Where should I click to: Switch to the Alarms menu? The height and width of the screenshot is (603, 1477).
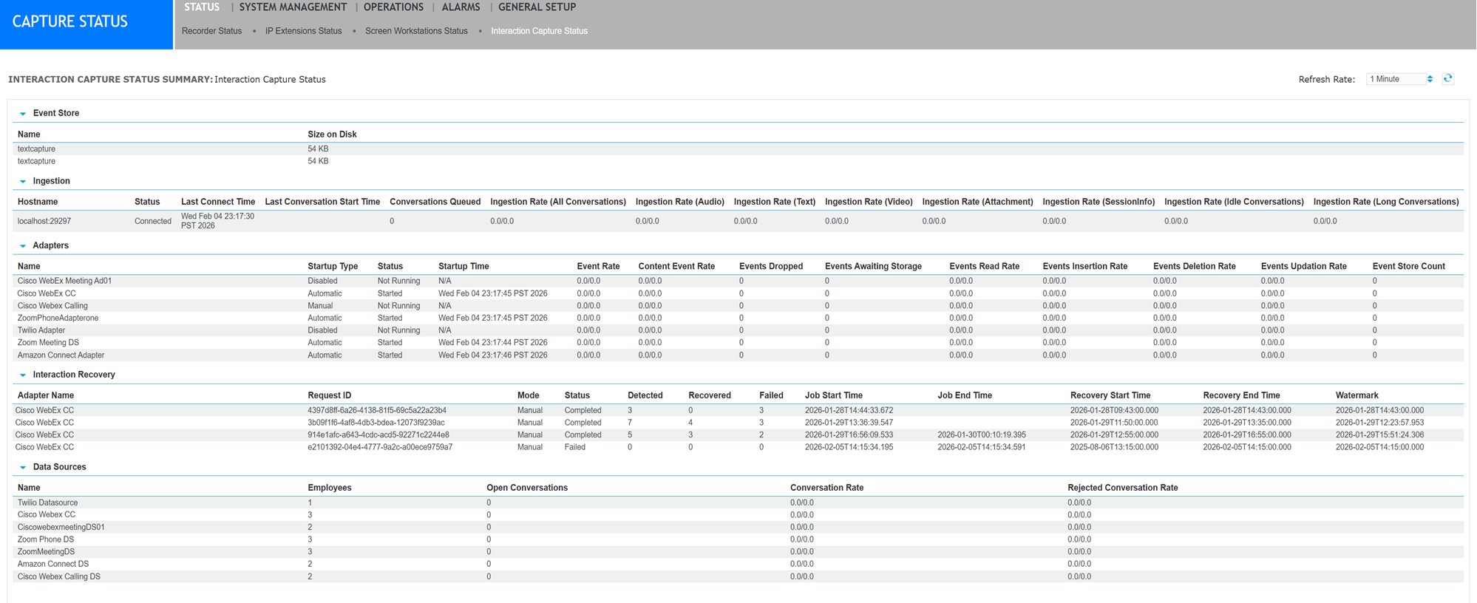(x=461, y=7)
